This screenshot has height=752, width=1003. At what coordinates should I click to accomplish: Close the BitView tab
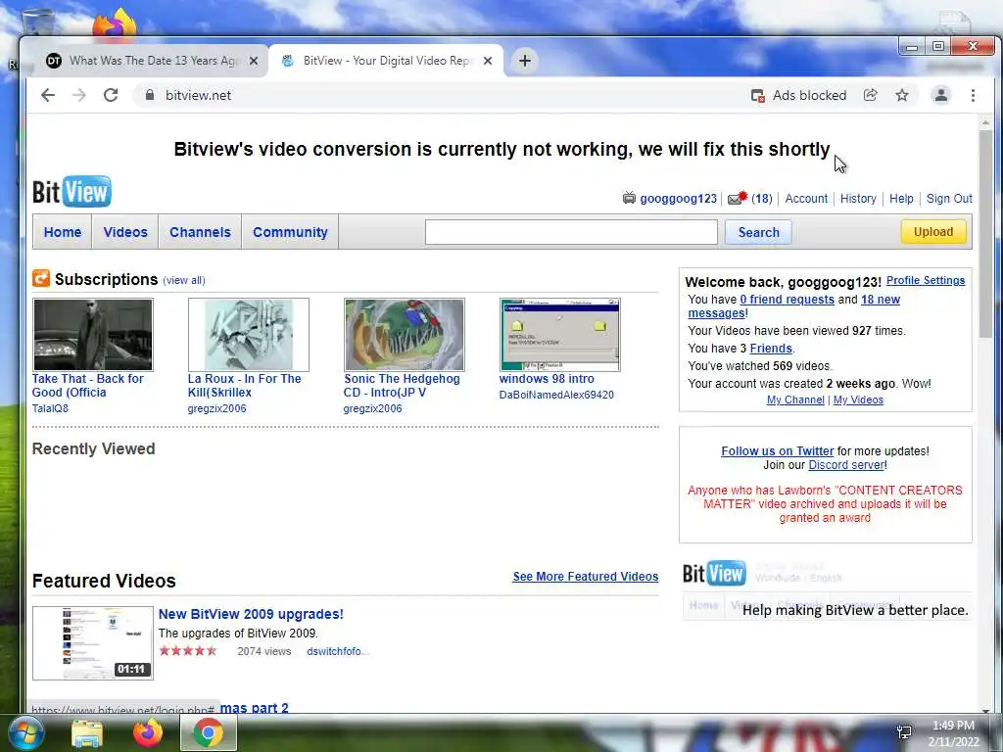point(488,61)
